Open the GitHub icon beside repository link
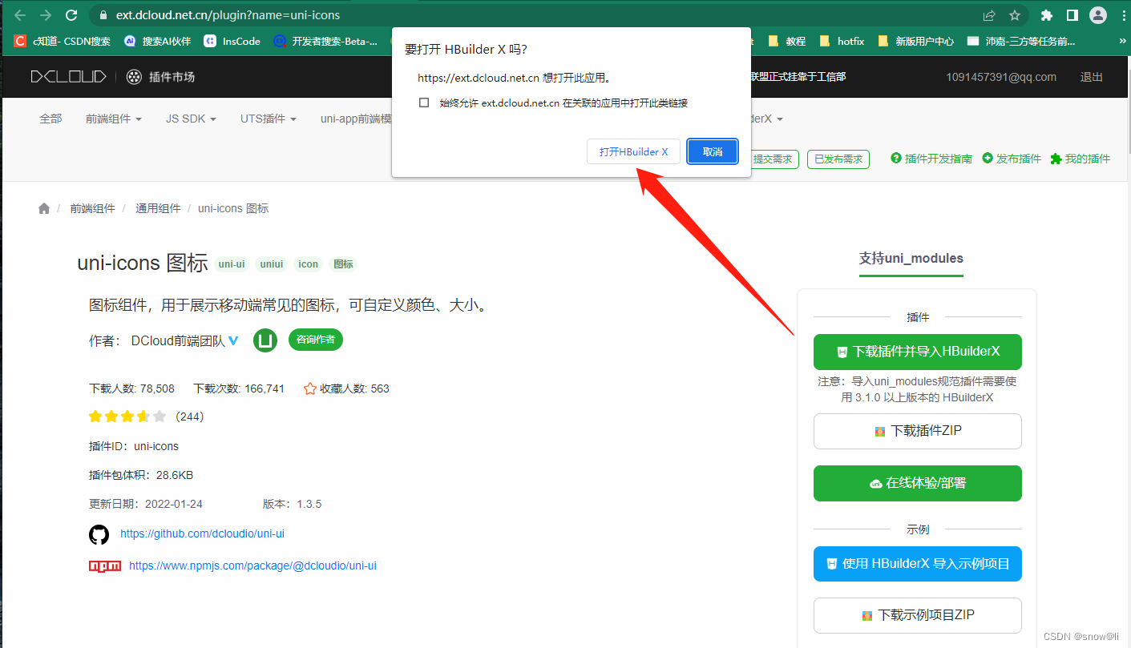The image size is (1131, 648). tap(99, 534)
